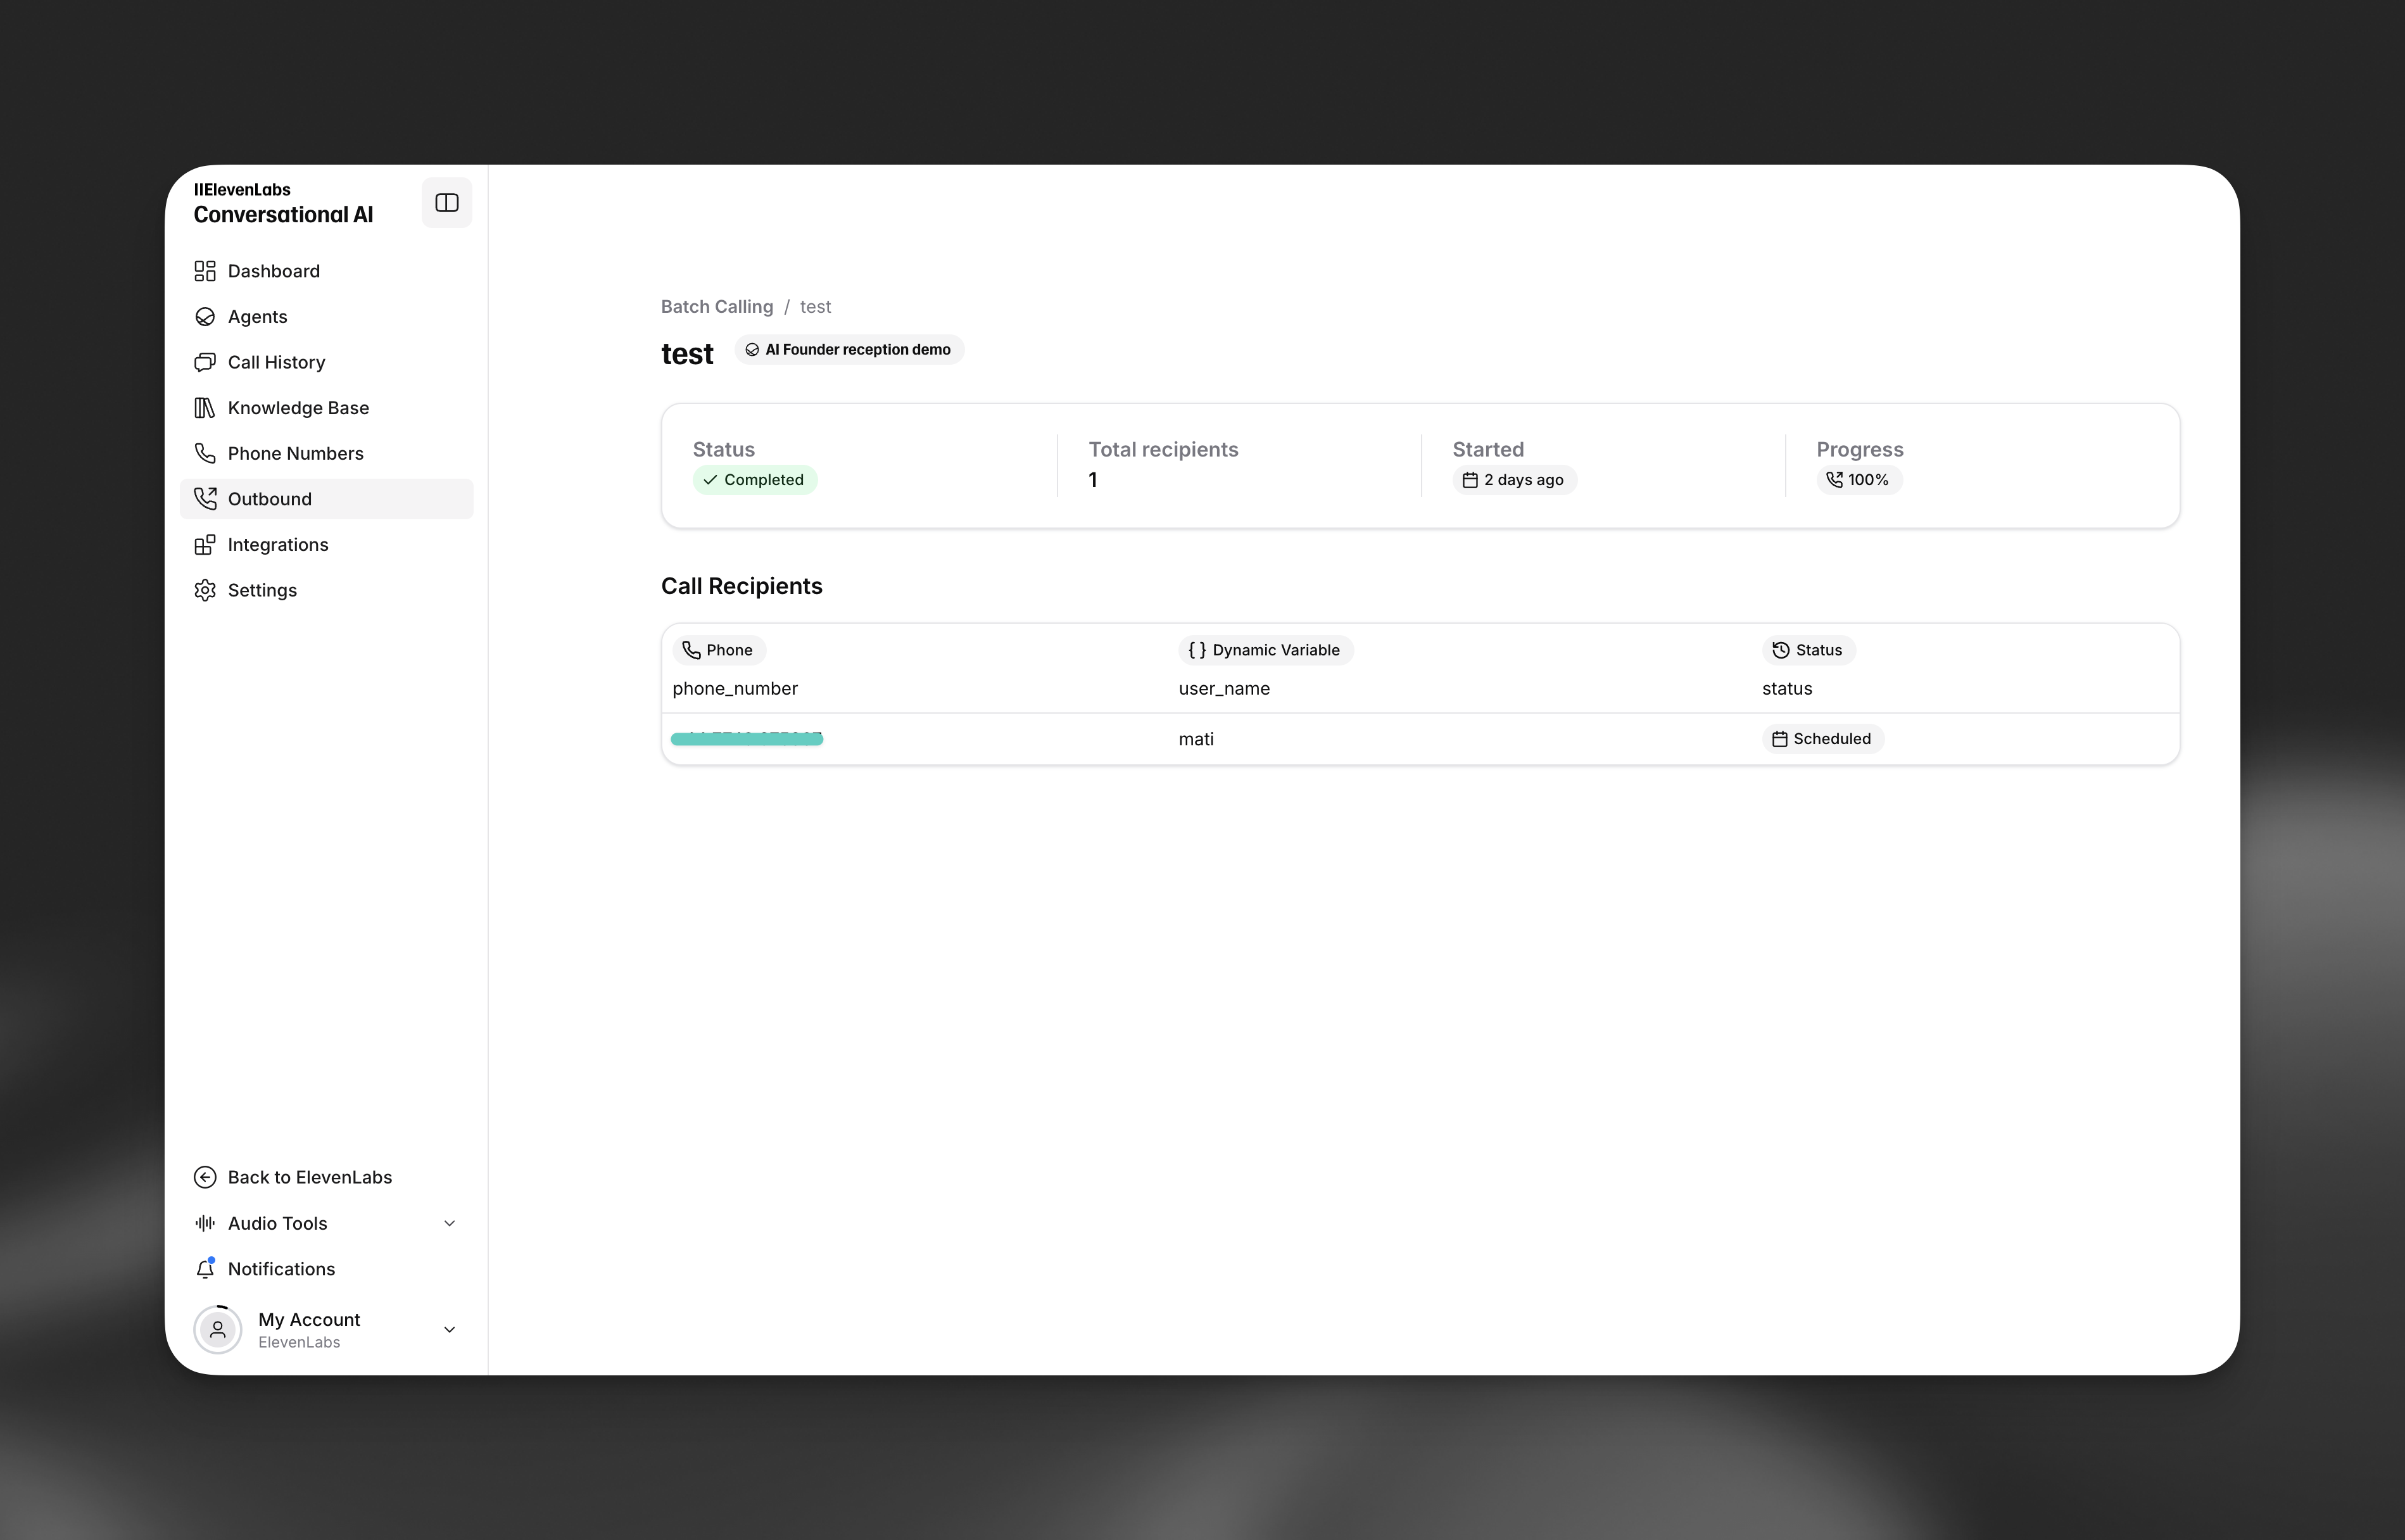Click the Completed status badge
Image resolution: width=2405 pixels, height=1540 pixels.
tap(754, 479)
